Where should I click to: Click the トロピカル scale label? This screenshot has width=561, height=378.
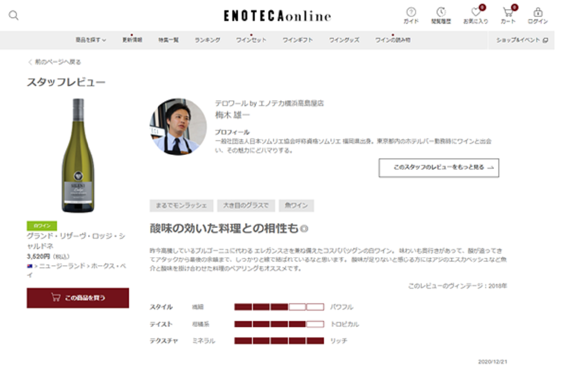tap(345, 324)
